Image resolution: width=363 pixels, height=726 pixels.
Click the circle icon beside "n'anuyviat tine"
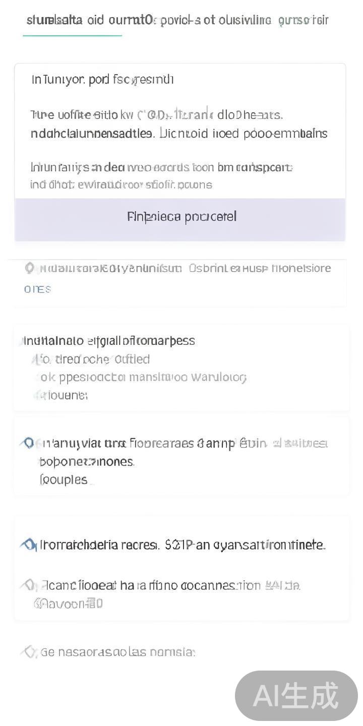[29, 443]
